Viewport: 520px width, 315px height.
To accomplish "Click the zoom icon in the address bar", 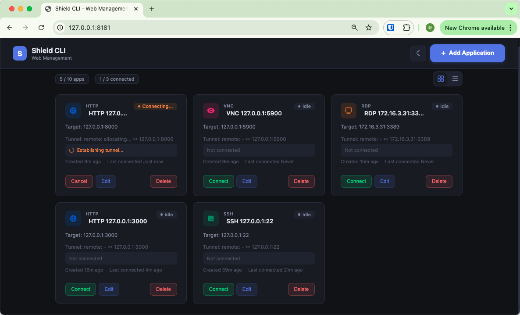I will tap(354, 27).
